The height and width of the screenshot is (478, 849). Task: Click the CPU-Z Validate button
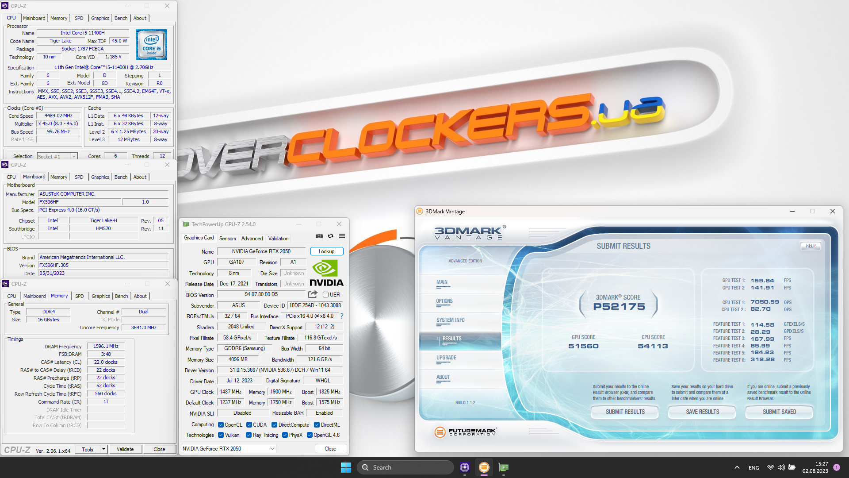pos(125,449)
